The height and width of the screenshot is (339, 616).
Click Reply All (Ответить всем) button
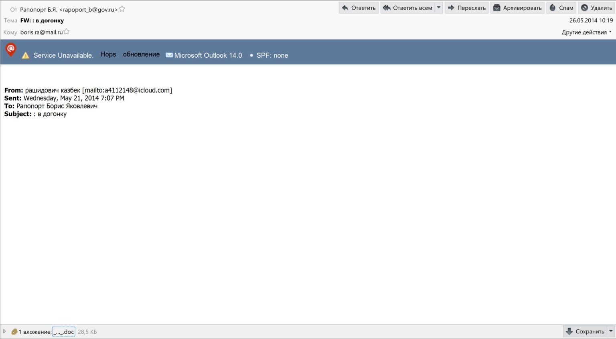408,8
